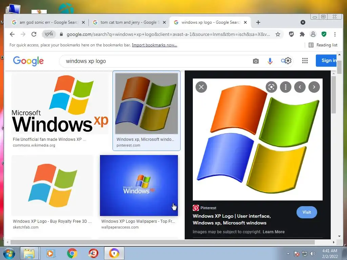Open the Windows Start menu orb
347x260 pixels.
[9, 253]
